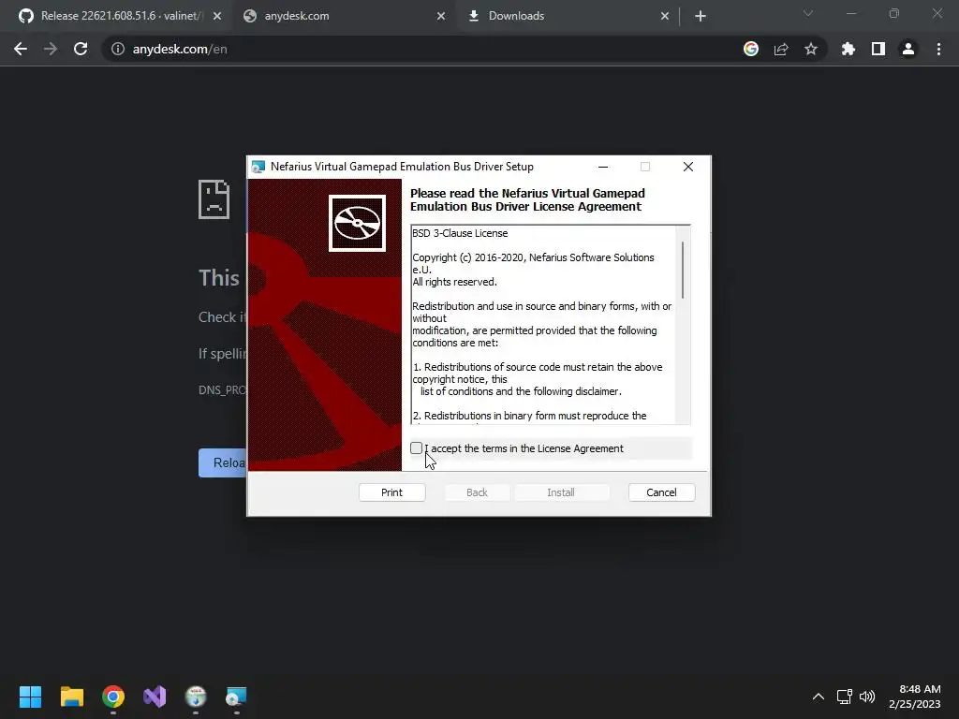Click the license agreement heading text
The width and height of the screenshot is (959, 719).
pos(527,200)
